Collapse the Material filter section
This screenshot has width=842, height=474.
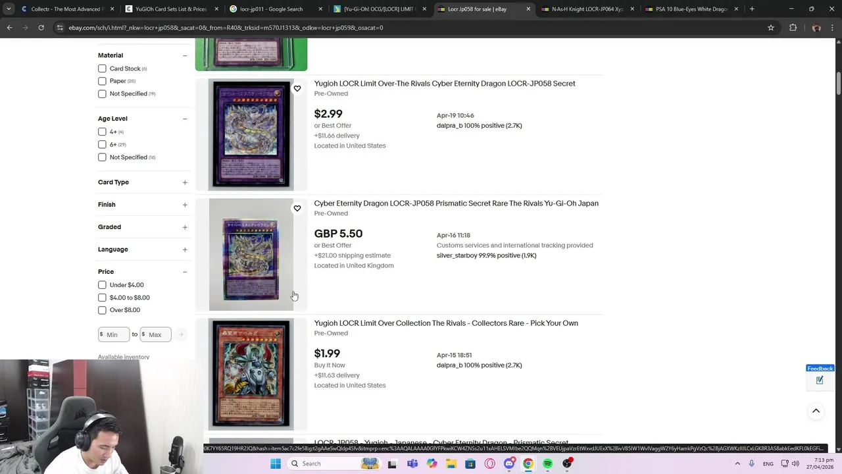coord(185,55)
